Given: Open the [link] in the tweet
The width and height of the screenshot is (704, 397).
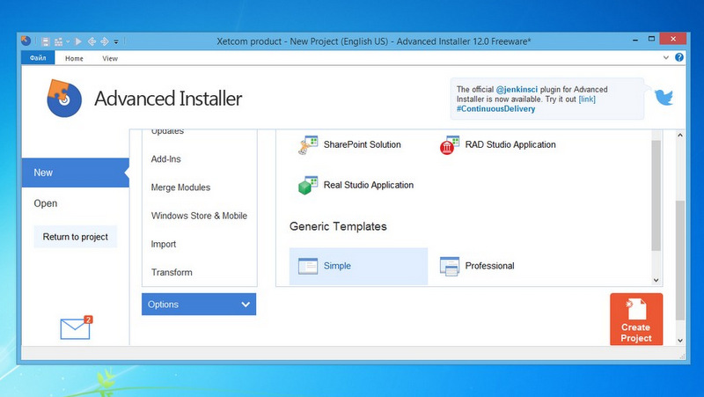Looking at the screenshot, I should pyautogui.click(x=587, y=99).
